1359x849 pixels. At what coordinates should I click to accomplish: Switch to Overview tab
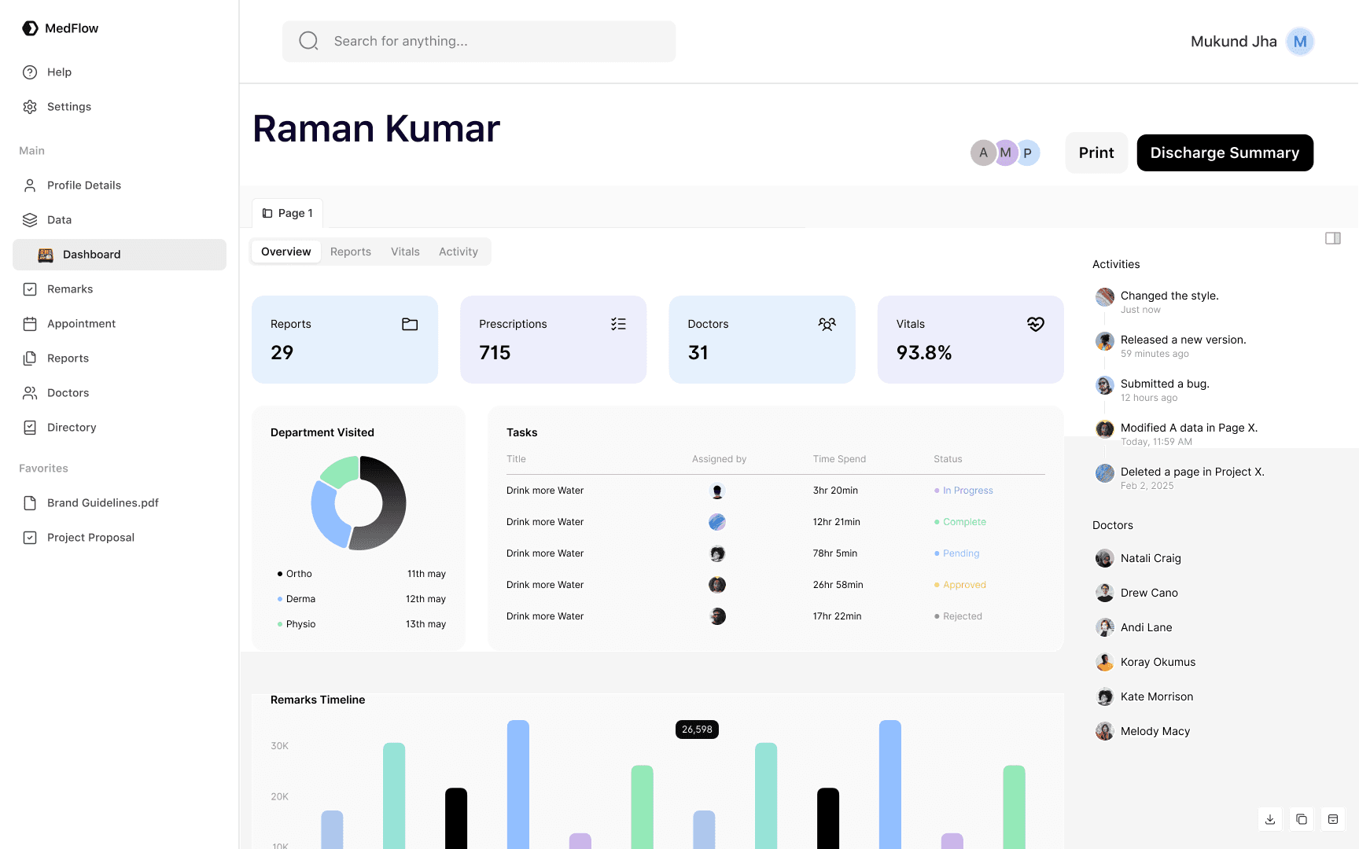coord(286,252)
